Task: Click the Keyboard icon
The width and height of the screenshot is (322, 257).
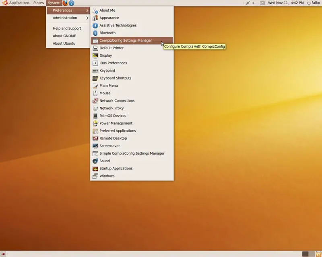Action: pos(95,71)
